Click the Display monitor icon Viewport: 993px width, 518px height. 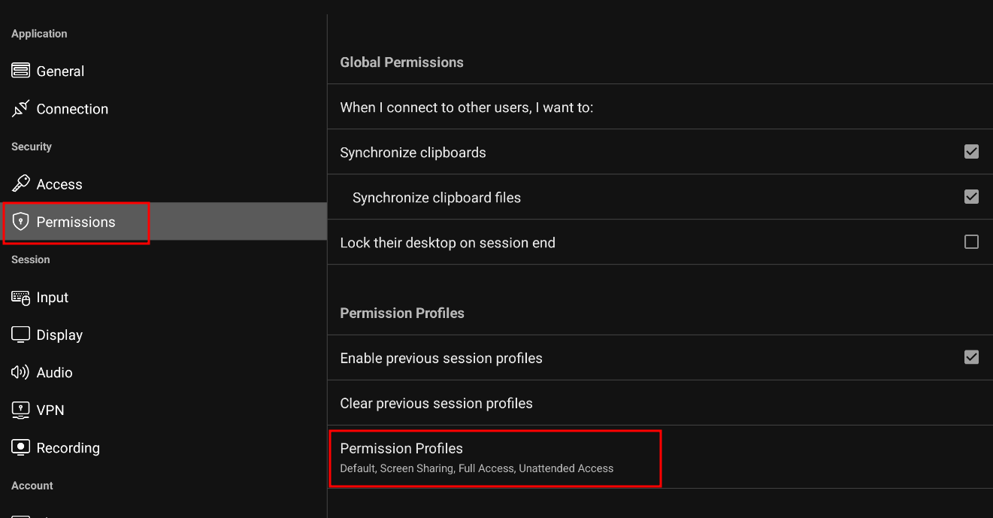[20, 335]
